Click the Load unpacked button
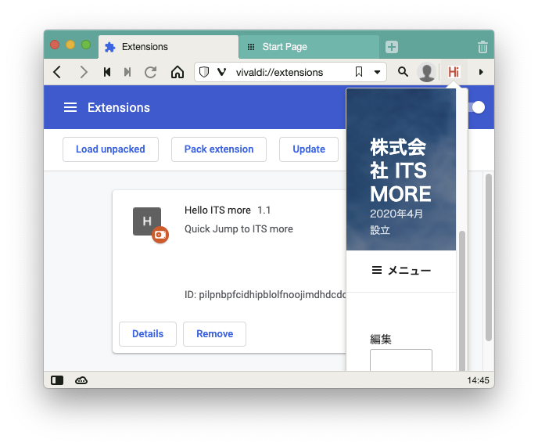This screenshot has height=446, width=538. [x=110, y=149]
